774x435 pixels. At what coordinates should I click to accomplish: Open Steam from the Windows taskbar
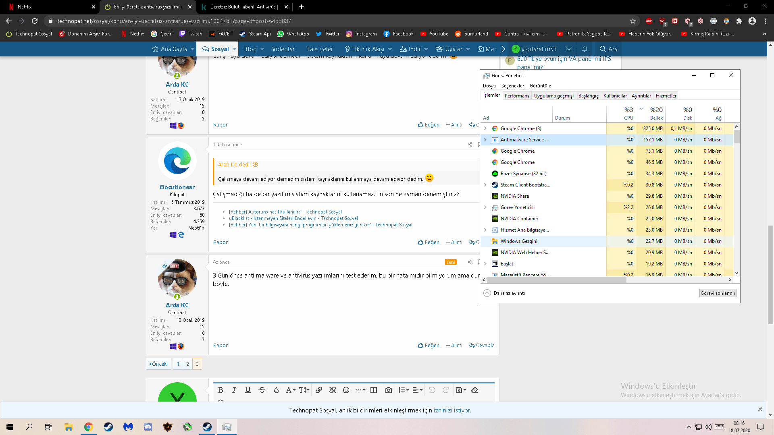[x=108, y=427]
